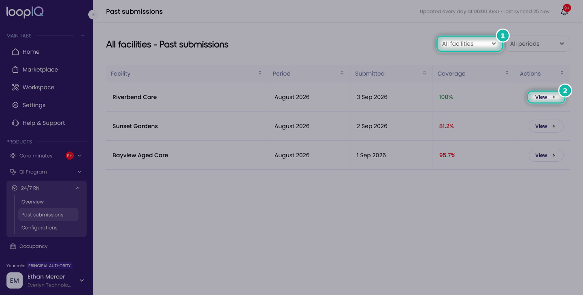Sort by the Actions column arrows

click(562, 73)
